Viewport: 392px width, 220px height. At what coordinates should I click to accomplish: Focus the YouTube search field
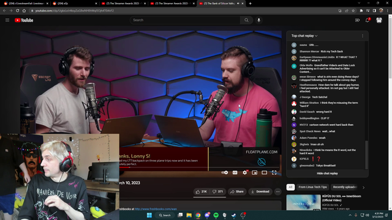tap(185, 20)
